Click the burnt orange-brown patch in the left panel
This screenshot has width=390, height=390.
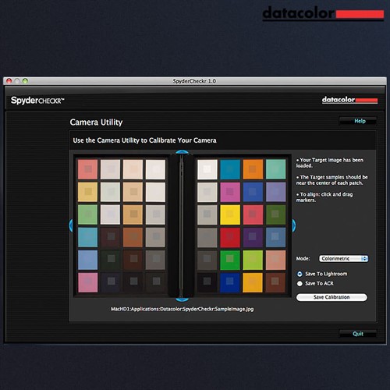[133, 237]
